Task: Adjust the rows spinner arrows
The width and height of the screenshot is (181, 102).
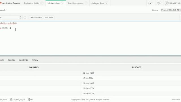Action: (21, 18)
